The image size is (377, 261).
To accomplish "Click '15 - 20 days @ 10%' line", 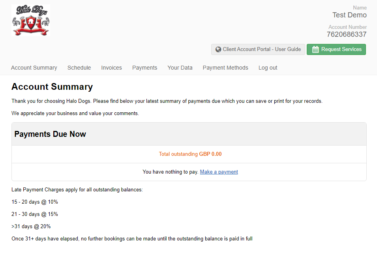I will pyautogui.click(x=35, y=202).
